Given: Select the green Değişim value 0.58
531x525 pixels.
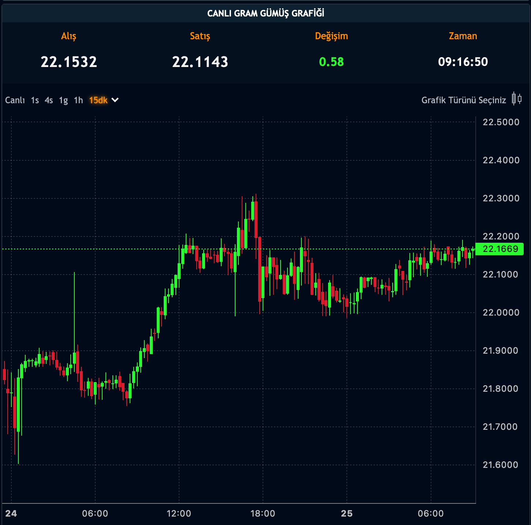Looking at the screenshot, I should click(331, 62).
